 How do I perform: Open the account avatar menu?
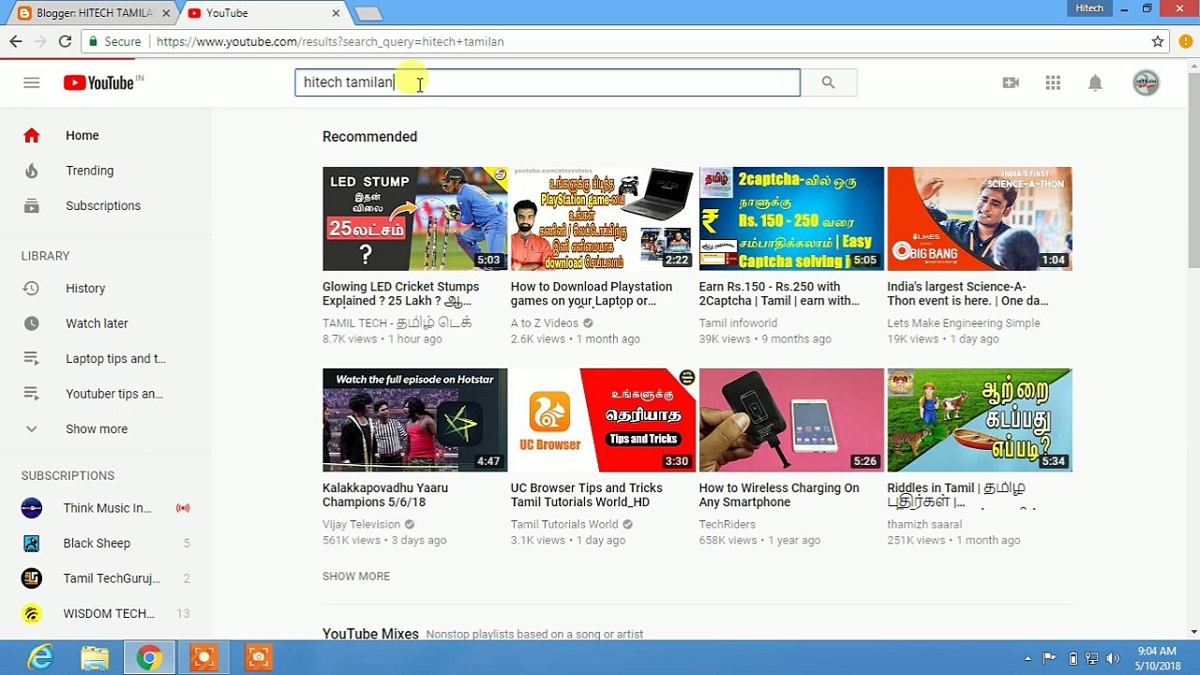point(1146,82)
